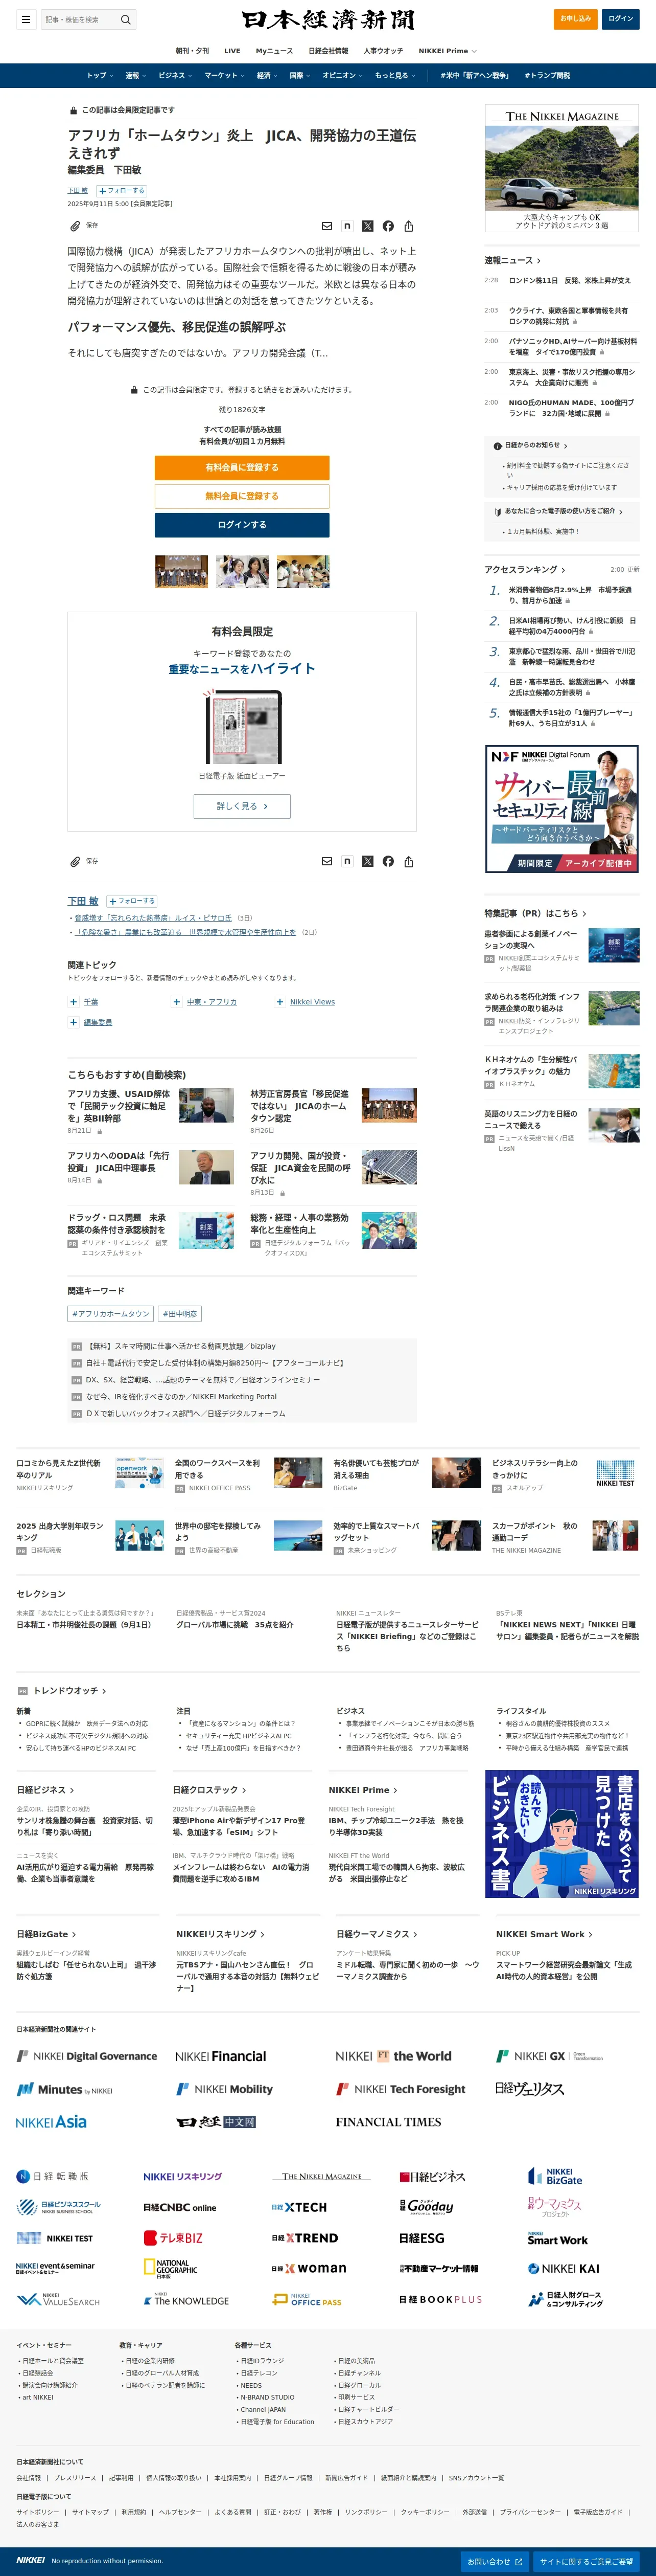Share on Facebook using bottom icon
Viewport: 656px width, 2576px height.
pos(387,861)
